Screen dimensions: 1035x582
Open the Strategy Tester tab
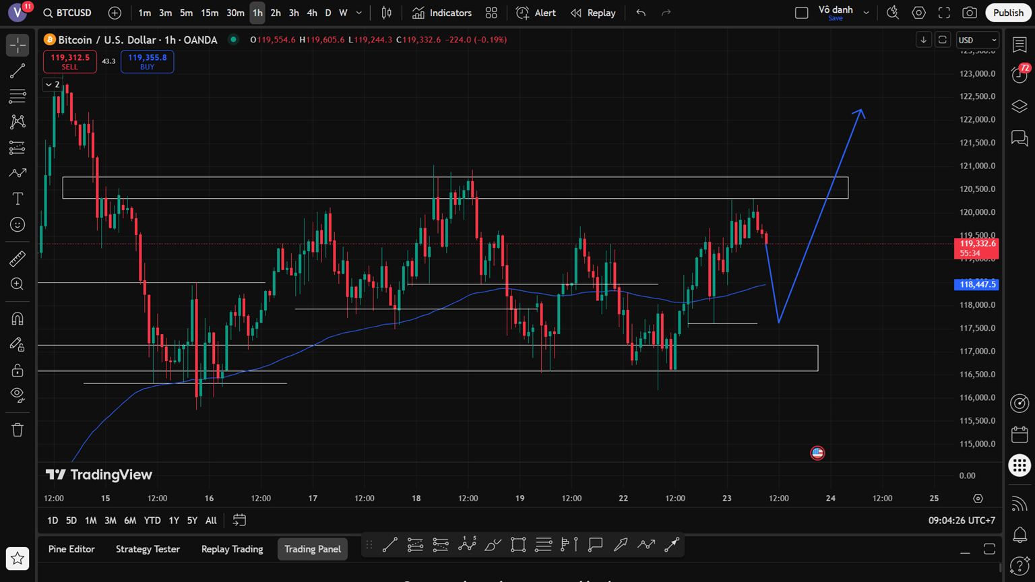[148, 549]
